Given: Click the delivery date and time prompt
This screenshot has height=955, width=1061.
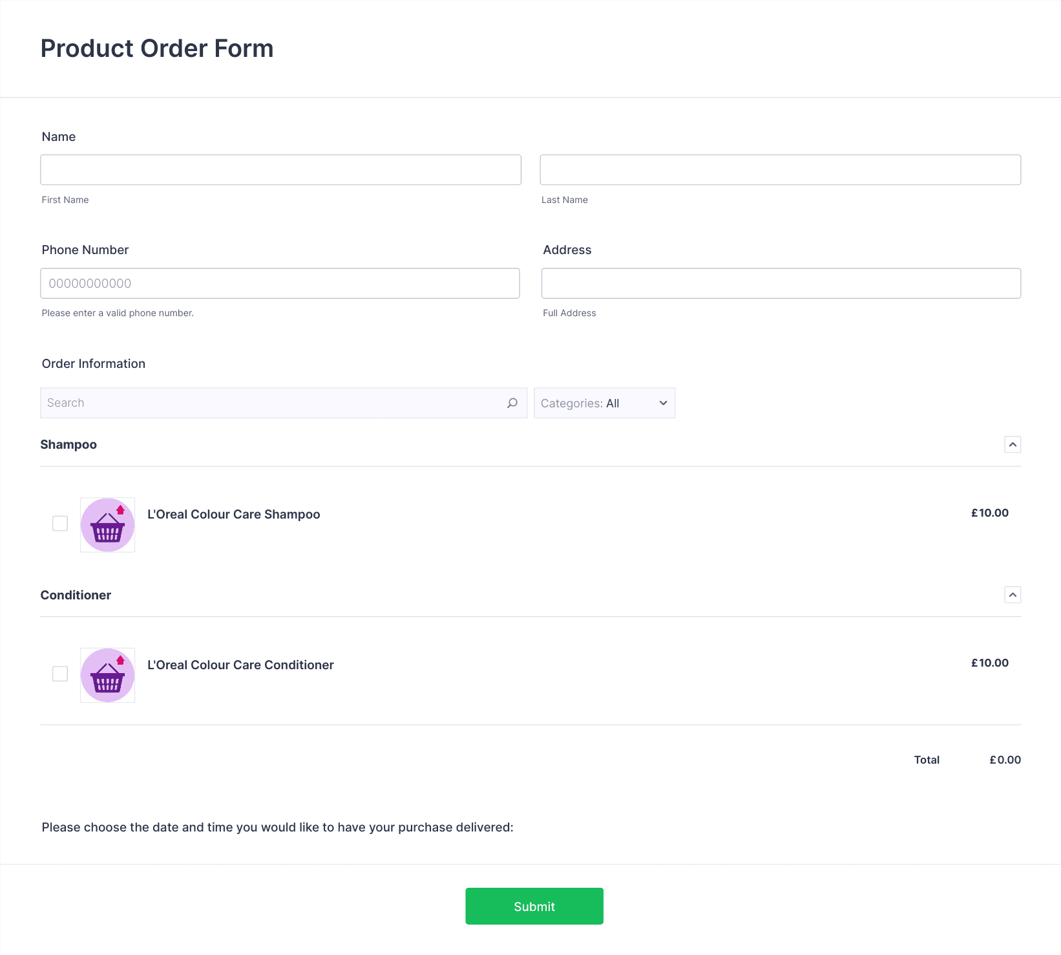Looking at the screenshot, I should point(278,827).
